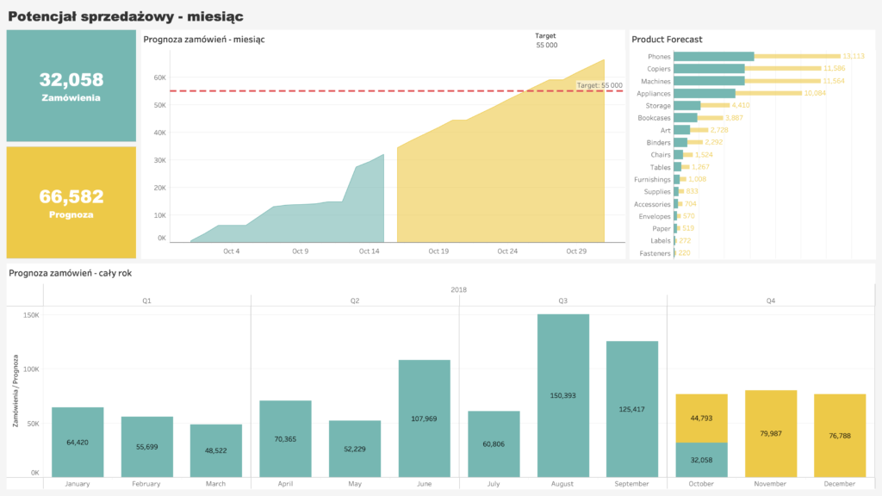The image size is (882, 496).
Task: Click the teal 32,058 Zamówienia tile
Action: [71, 86]
